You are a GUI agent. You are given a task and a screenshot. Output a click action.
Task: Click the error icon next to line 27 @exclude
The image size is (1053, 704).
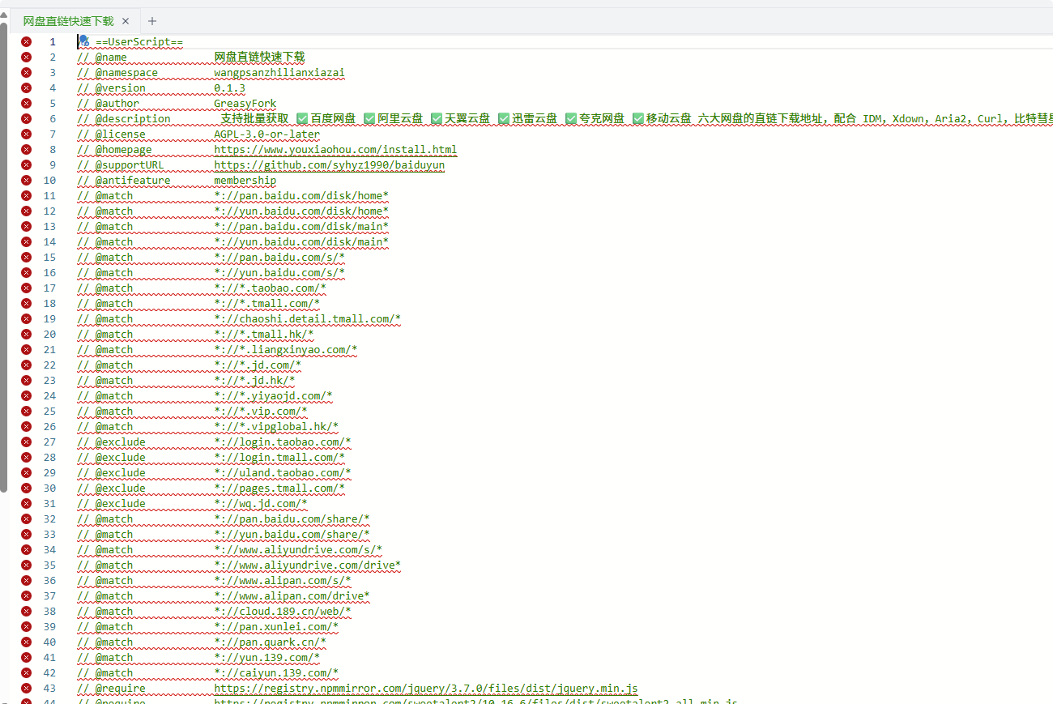point(26,442)
